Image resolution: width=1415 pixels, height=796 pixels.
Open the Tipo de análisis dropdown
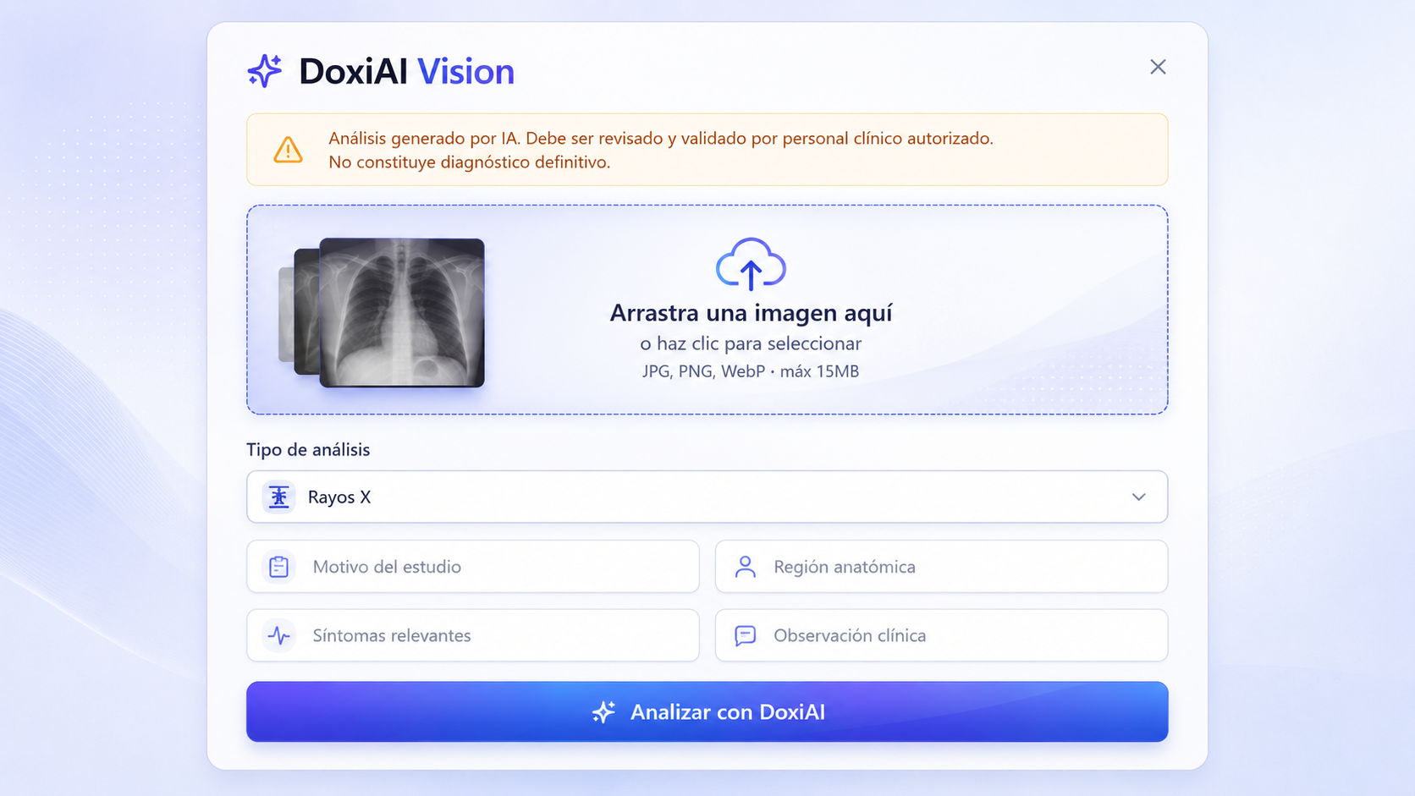pyautogui.click(x=707, y=497)
